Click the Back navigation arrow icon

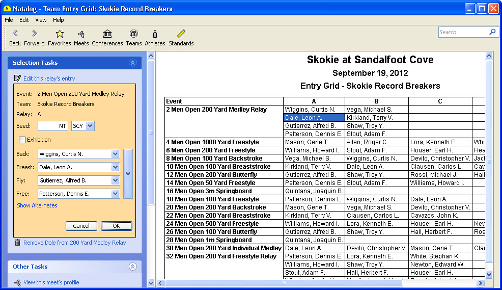[15, 34]
